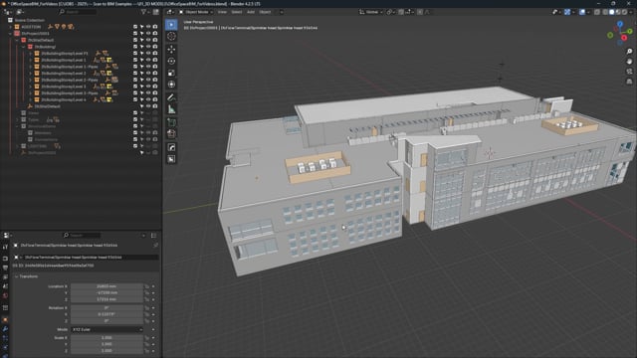Collapse the IfcBuilding collection
The width and height of the screenshot is (637, 358).
[24, 47]
